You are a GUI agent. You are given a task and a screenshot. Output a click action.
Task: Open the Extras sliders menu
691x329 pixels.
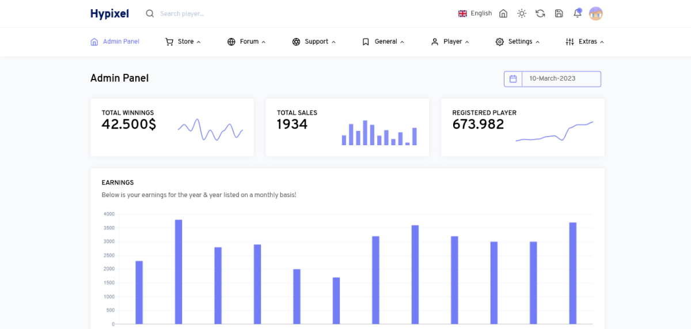coord(584,41)
